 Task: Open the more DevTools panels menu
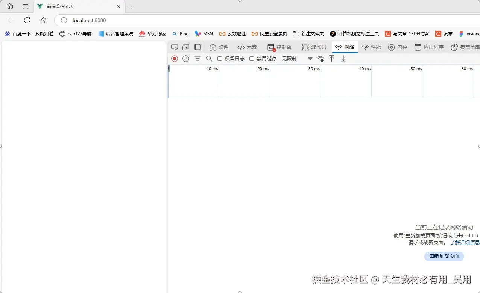pyautogui.click(x=478, y=47)
